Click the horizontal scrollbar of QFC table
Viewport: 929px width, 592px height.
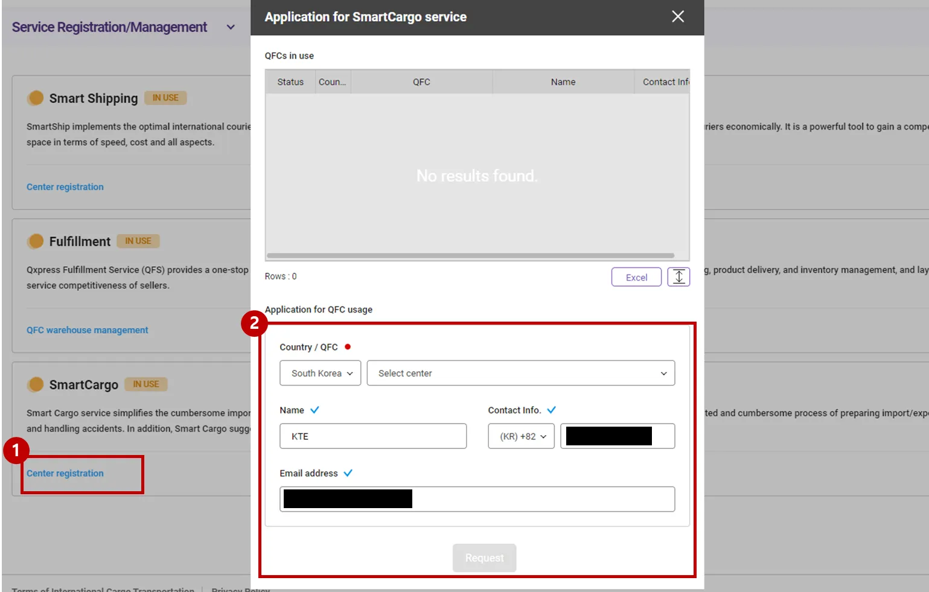click(x=470, y=255)
